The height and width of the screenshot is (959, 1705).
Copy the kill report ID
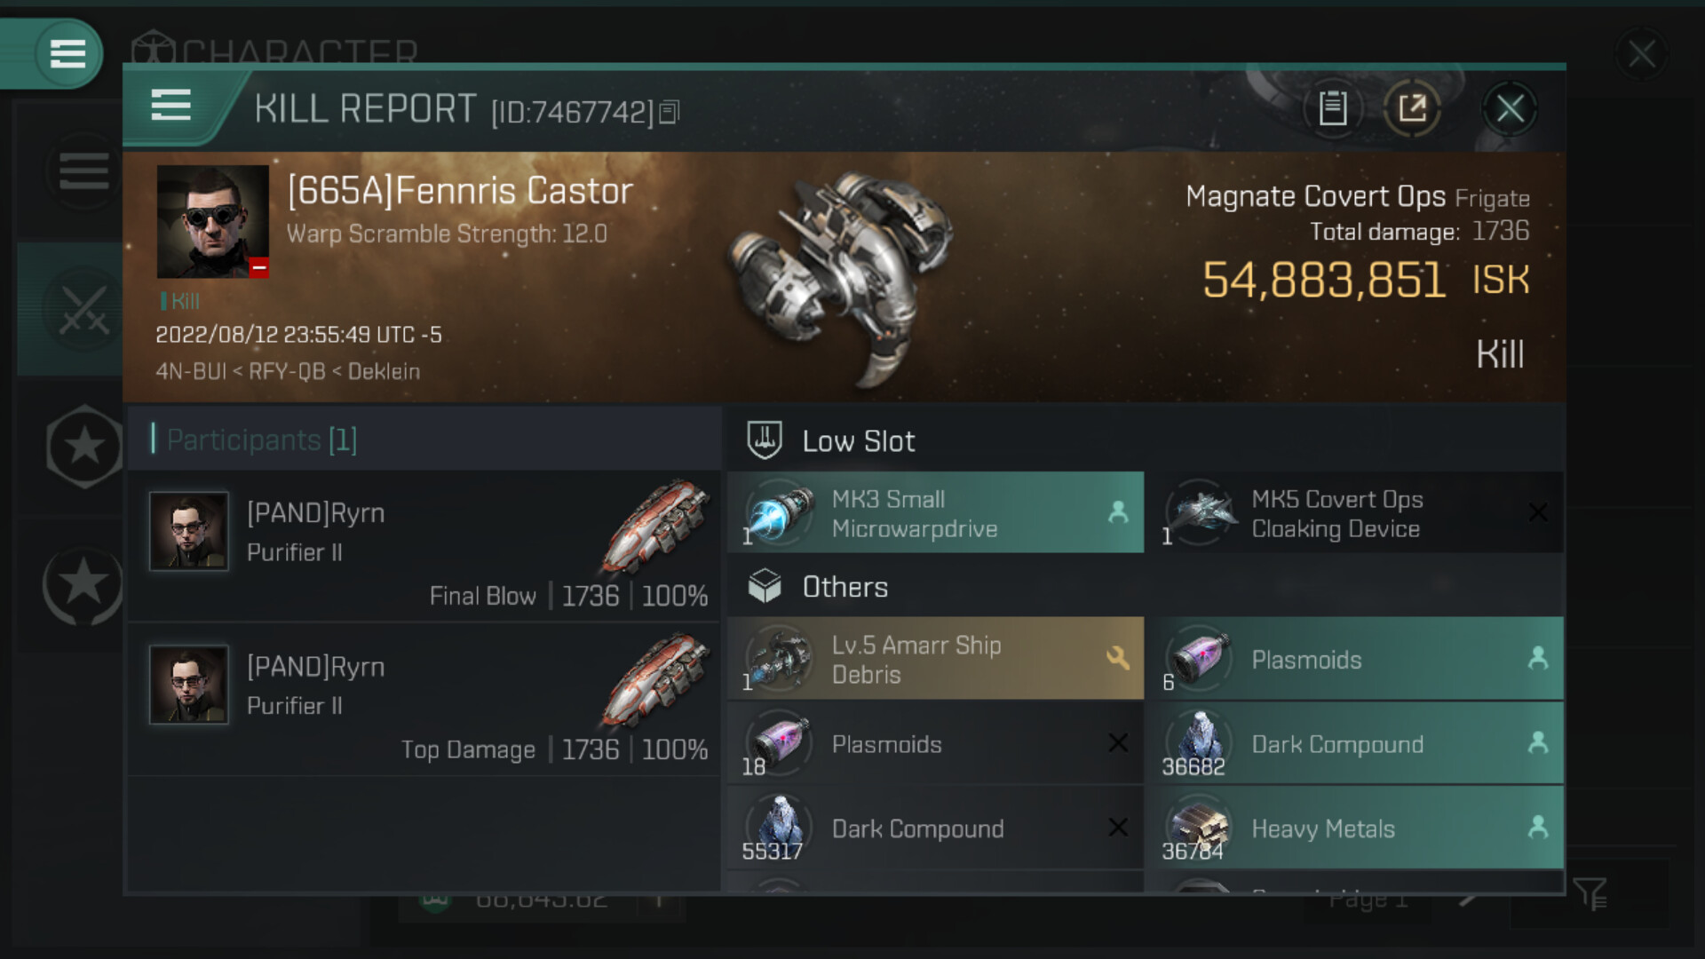point(670,112)
